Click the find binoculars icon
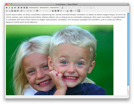The image size is (134, 105). point(21,11)
